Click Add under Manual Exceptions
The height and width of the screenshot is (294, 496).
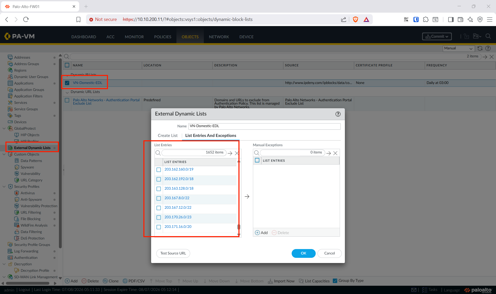click(261, 233)
